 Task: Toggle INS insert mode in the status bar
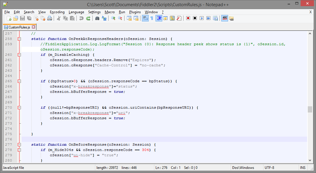point(303,168)
